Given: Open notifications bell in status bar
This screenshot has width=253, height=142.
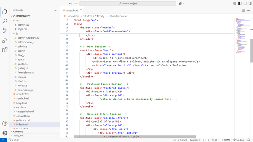Looking at the screenshot, I should click(249, 140).
